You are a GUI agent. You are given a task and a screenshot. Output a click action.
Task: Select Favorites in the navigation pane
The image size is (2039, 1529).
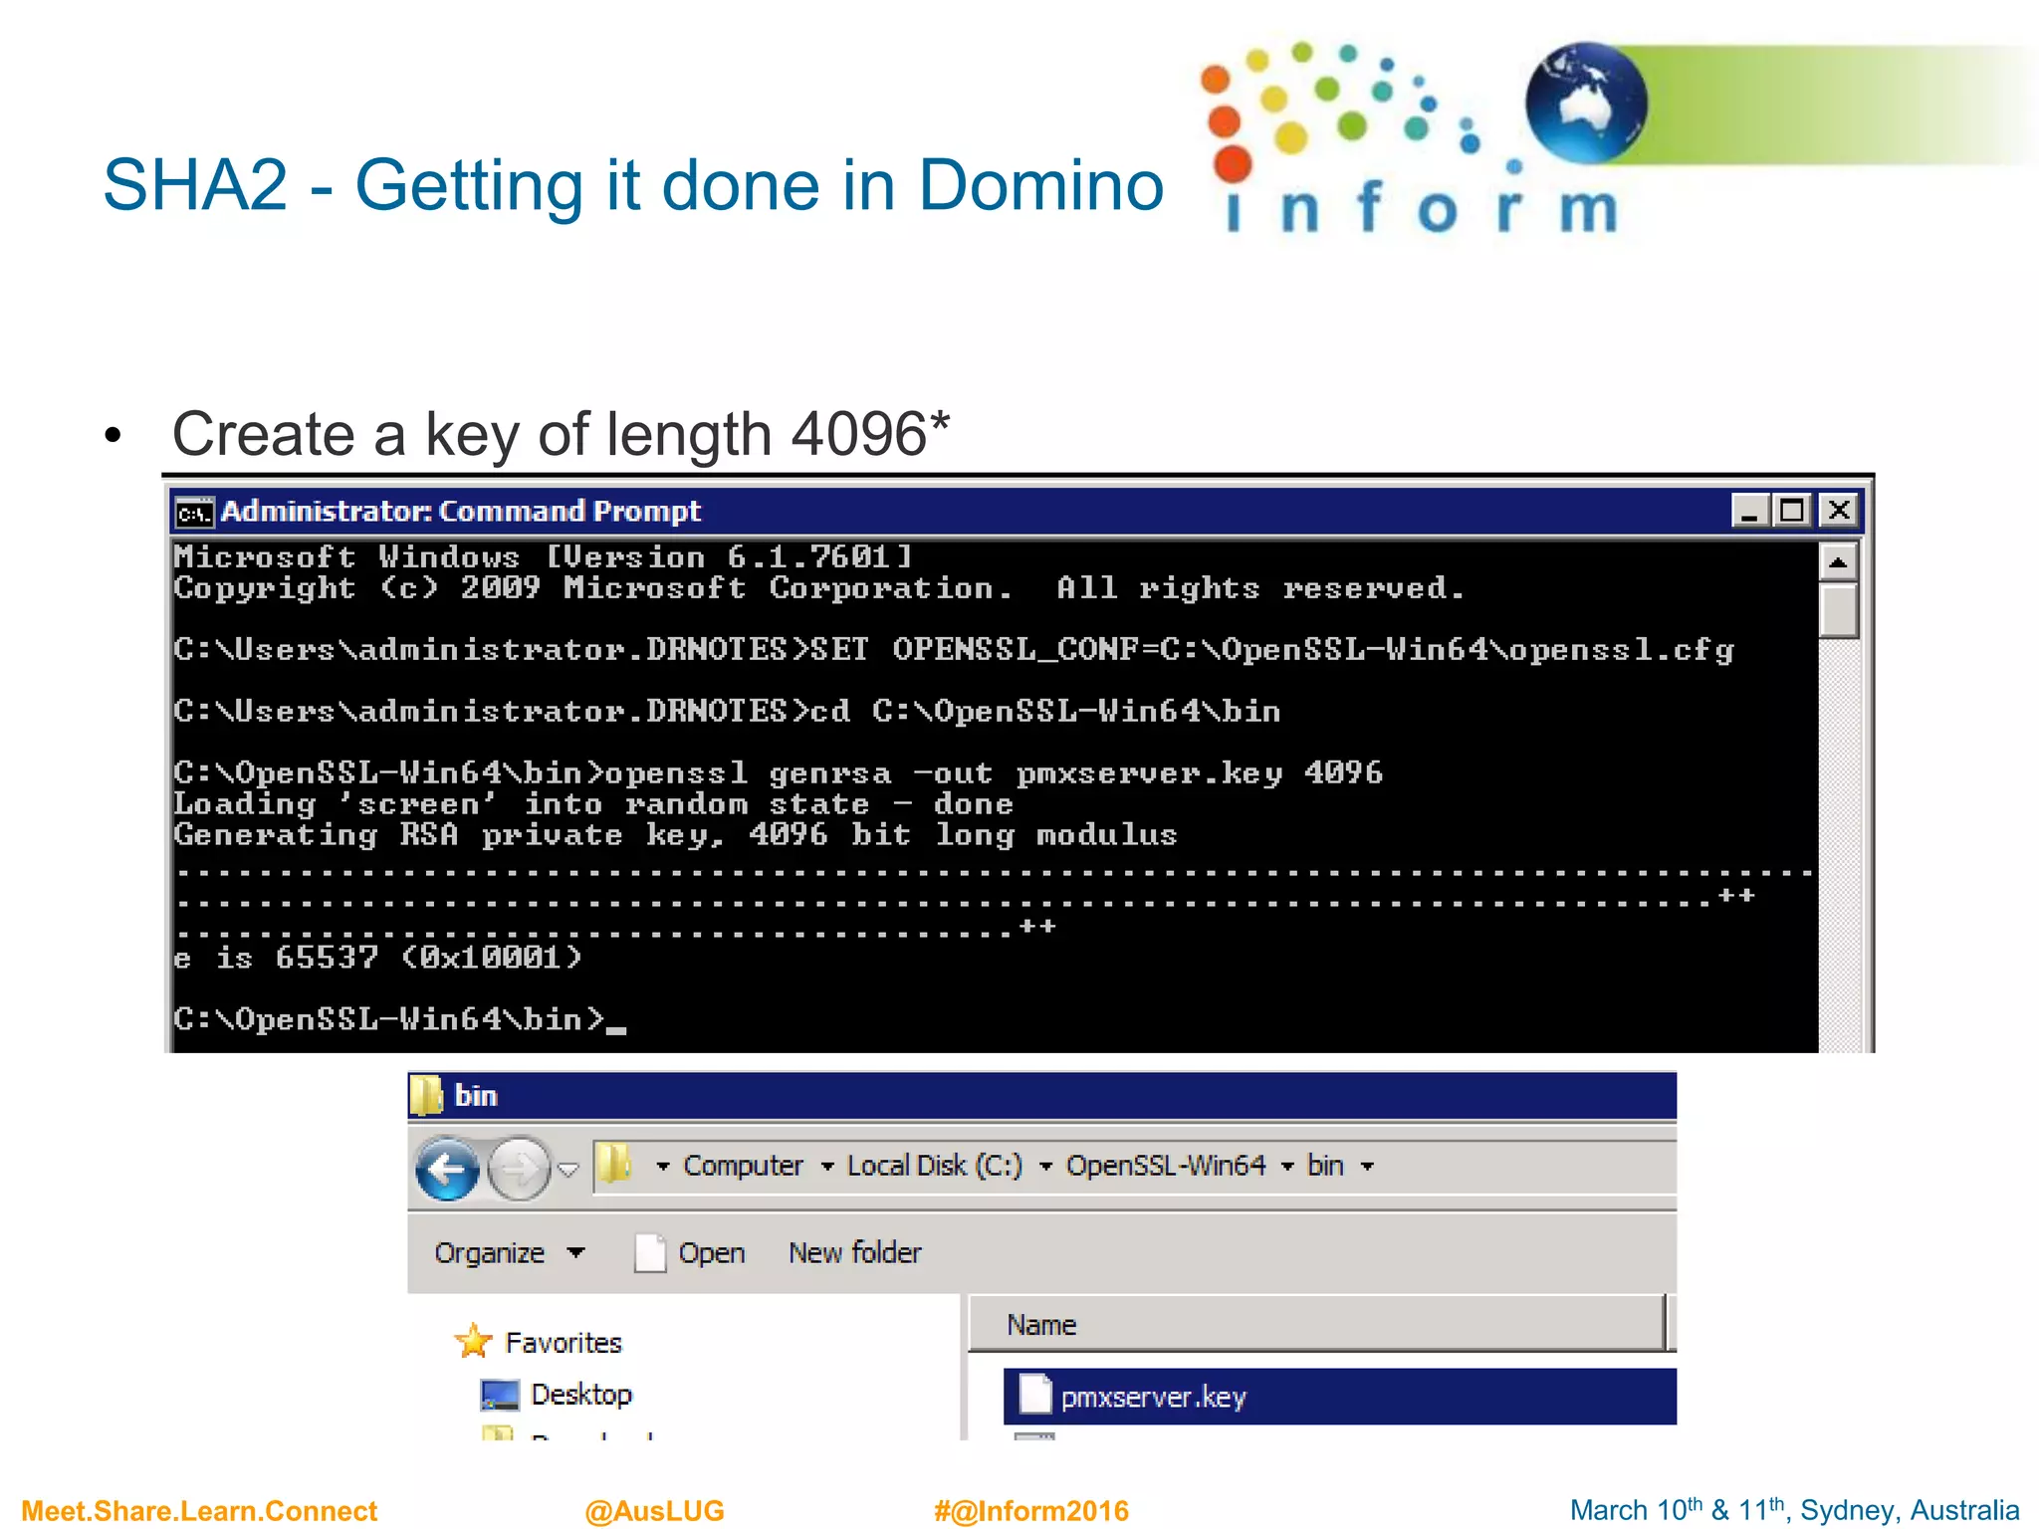(x=564, y=1343)
